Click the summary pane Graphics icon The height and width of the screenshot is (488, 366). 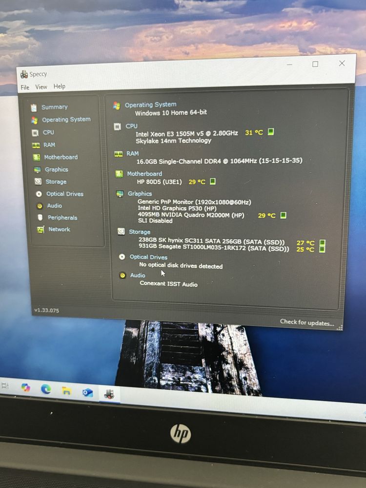pos(120,194)
